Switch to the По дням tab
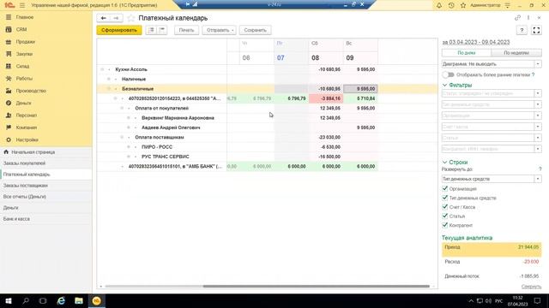The width and height of the screenshot is (549, 308). click(x=467, y=53)
